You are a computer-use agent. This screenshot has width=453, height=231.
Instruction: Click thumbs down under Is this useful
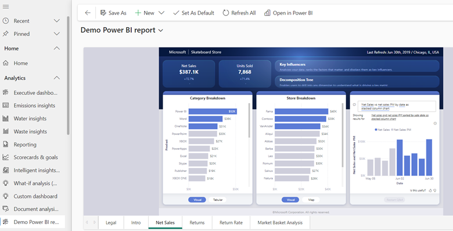(x=435, y=190)
